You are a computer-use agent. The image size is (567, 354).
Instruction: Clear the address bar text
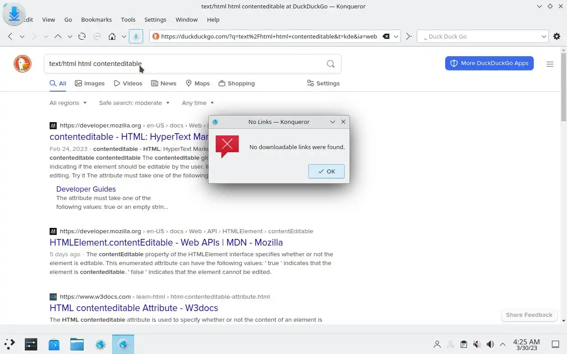pos(386,37)
